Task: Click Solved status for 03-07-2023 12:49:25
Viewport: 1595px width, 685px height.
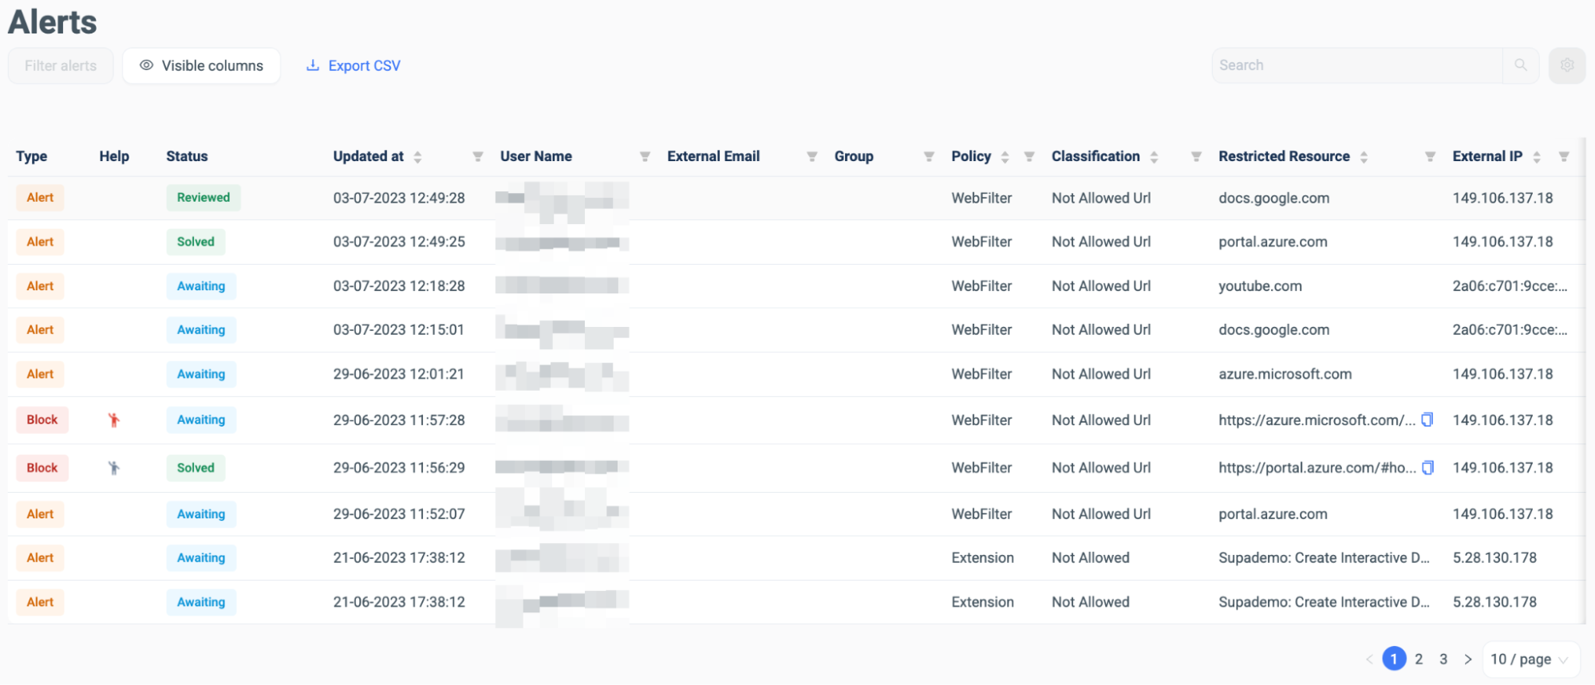Action: click(x=195, y=242)
